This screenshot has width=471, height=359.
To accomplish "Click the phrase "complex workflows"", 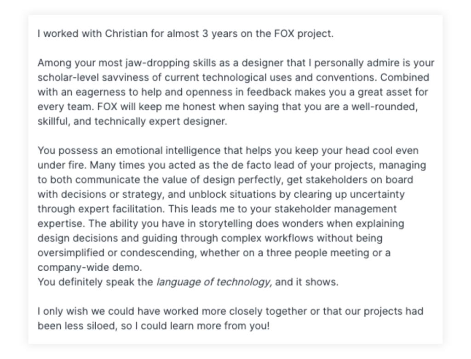I will pyautogui.click(x=261, y=238).
